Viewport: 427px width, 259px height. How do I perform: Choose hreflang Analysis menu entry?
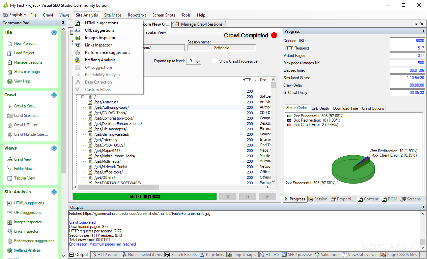(x=100, y=60)
